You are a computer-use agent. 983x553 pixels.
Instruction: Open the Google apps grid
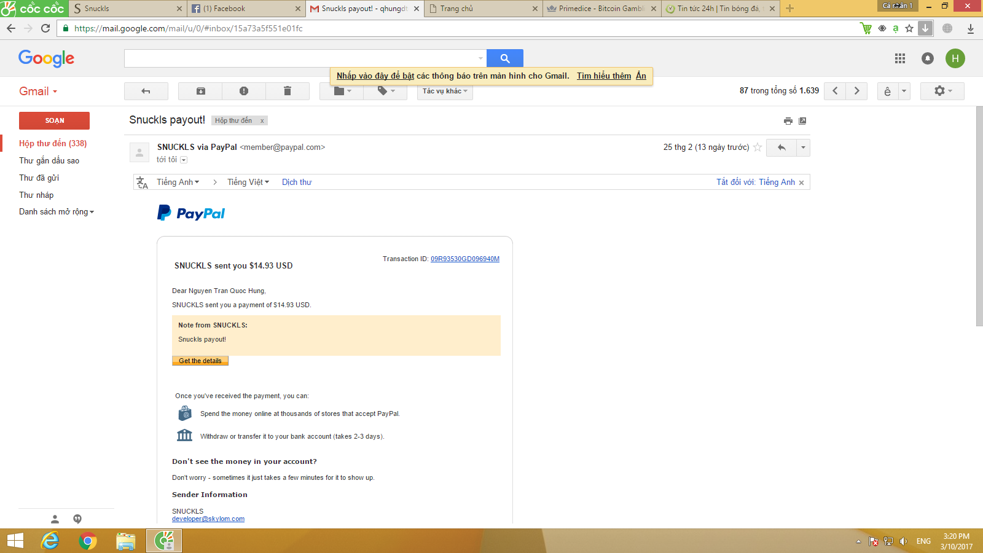pyautogui.click(x=900, y=58)
